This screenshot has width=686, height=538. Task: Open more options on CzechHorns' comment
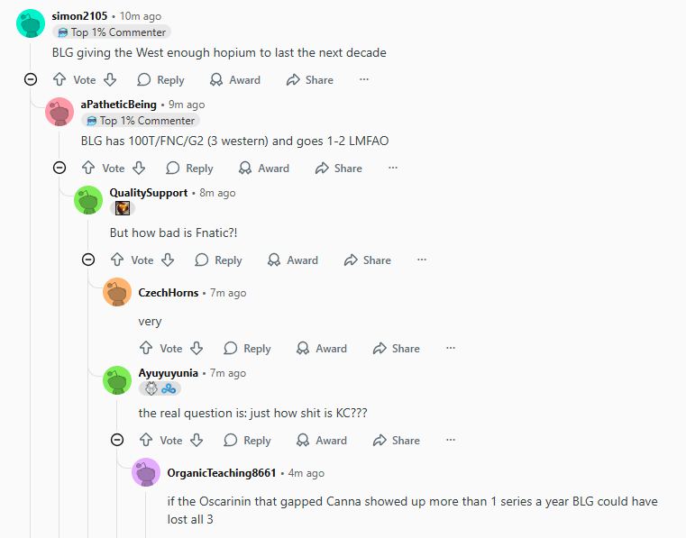[x=451, y=349]
